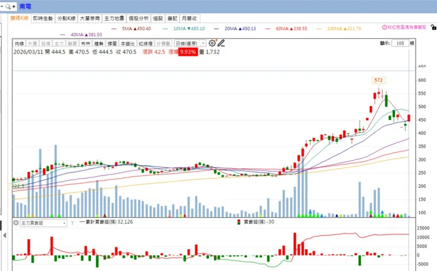Switch to the 分點K線 tab

66,18
